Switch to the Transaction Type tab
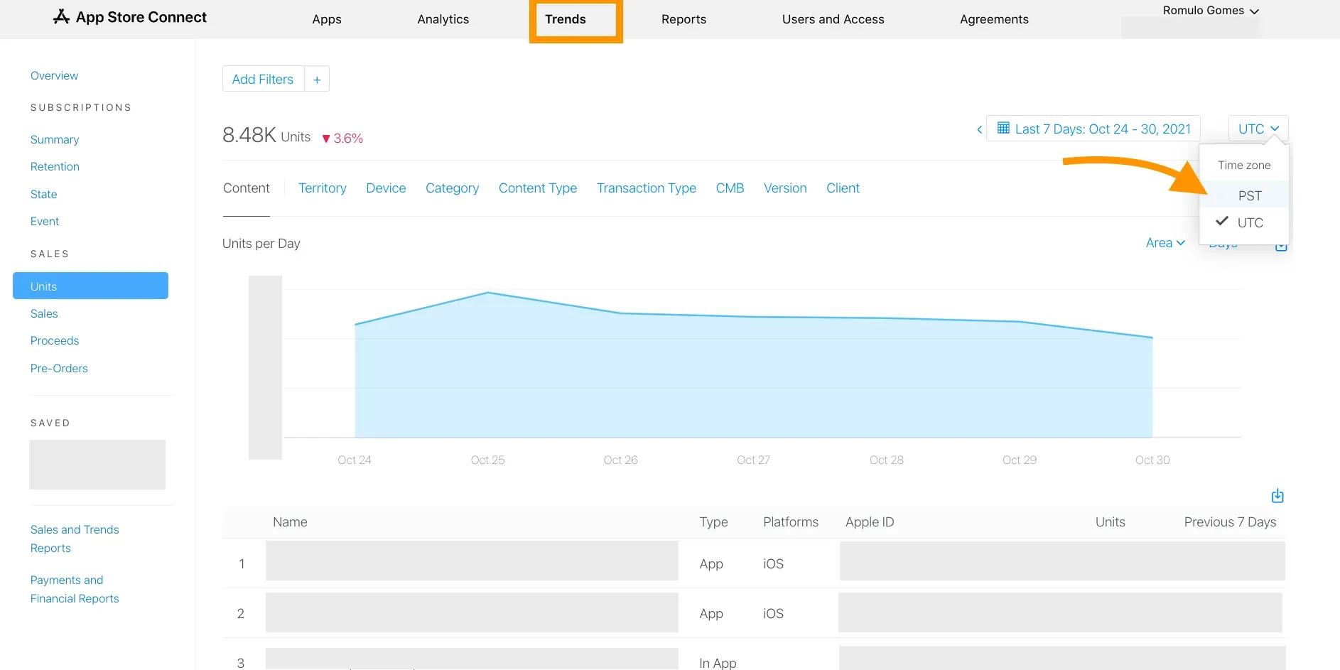Image resolution: width=1340 pixels, height=670 pixels. [x=647, y=188]
